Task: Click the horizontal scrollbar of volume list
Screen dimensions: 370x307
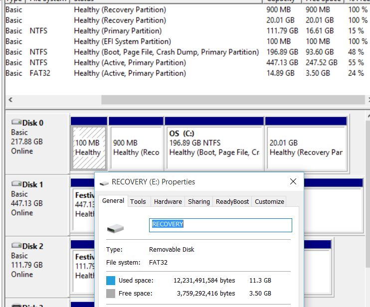Action: tap(233, 100)
